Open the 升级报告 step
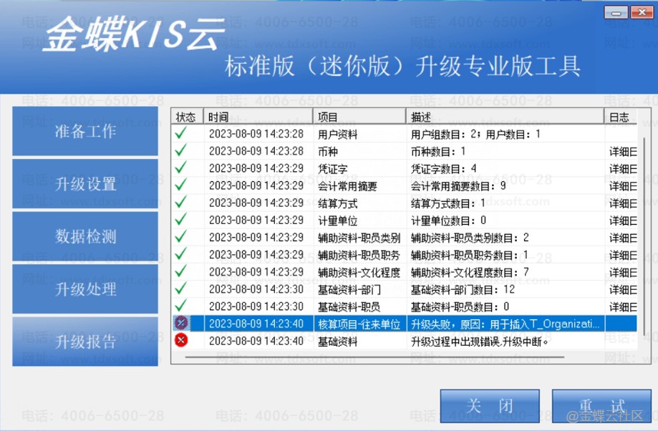Image resolution: width=658 pixels, height=431 pixels. (x=85, y=342)
